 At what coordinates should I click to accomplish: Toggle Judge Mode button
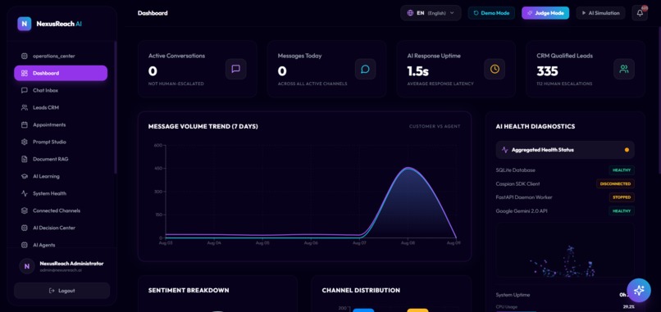[545, 13]
